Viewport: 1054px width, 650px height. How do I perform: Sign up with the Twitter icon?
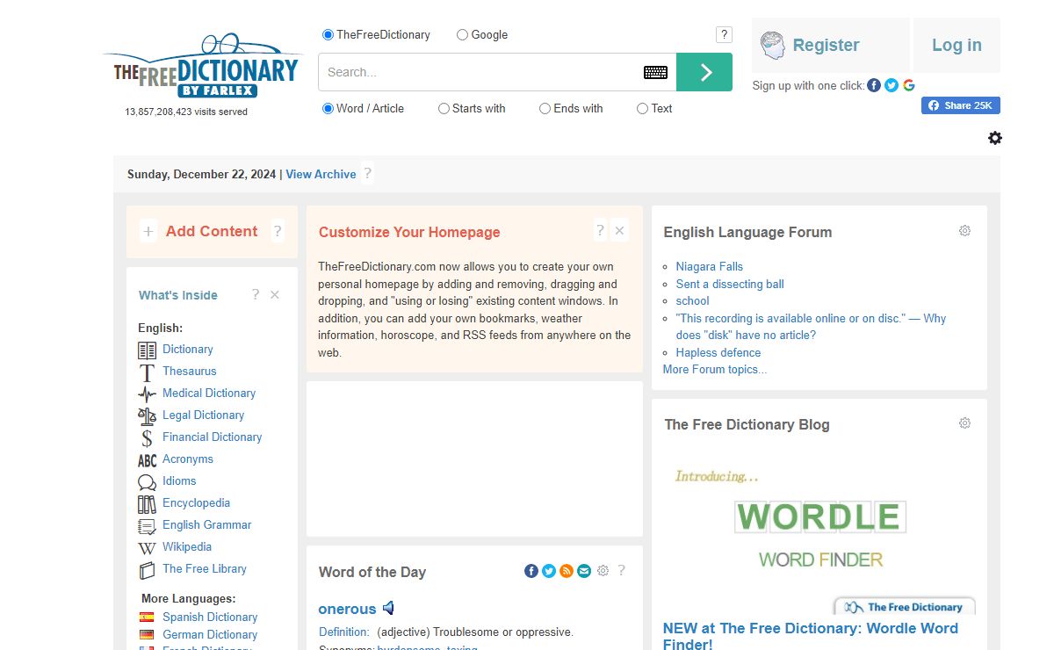892,85
